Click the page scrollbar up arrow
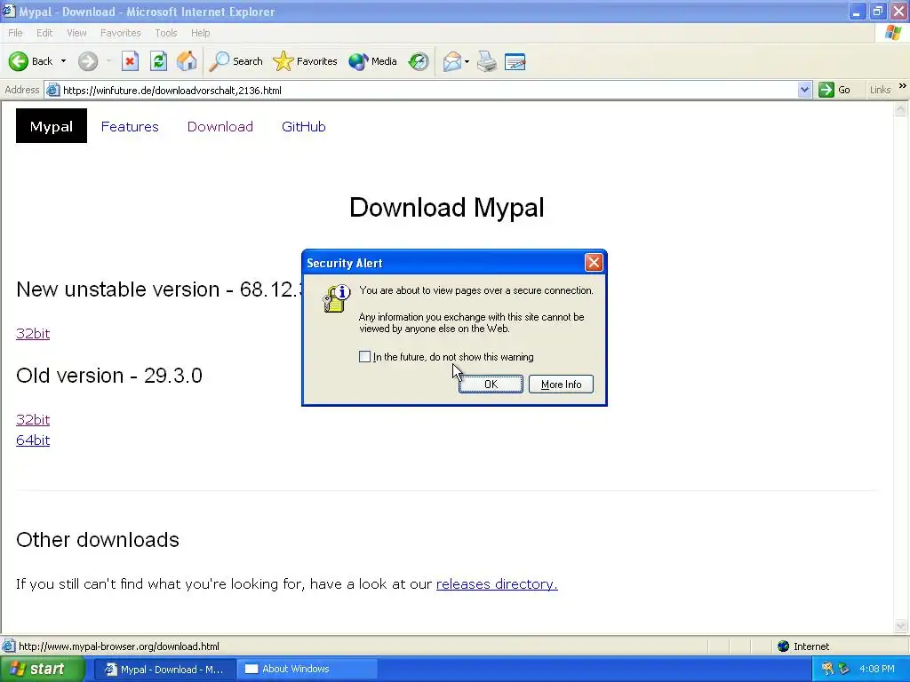This screenshot has height=682, width=910. pyautogui.click(x=901, y=109)
